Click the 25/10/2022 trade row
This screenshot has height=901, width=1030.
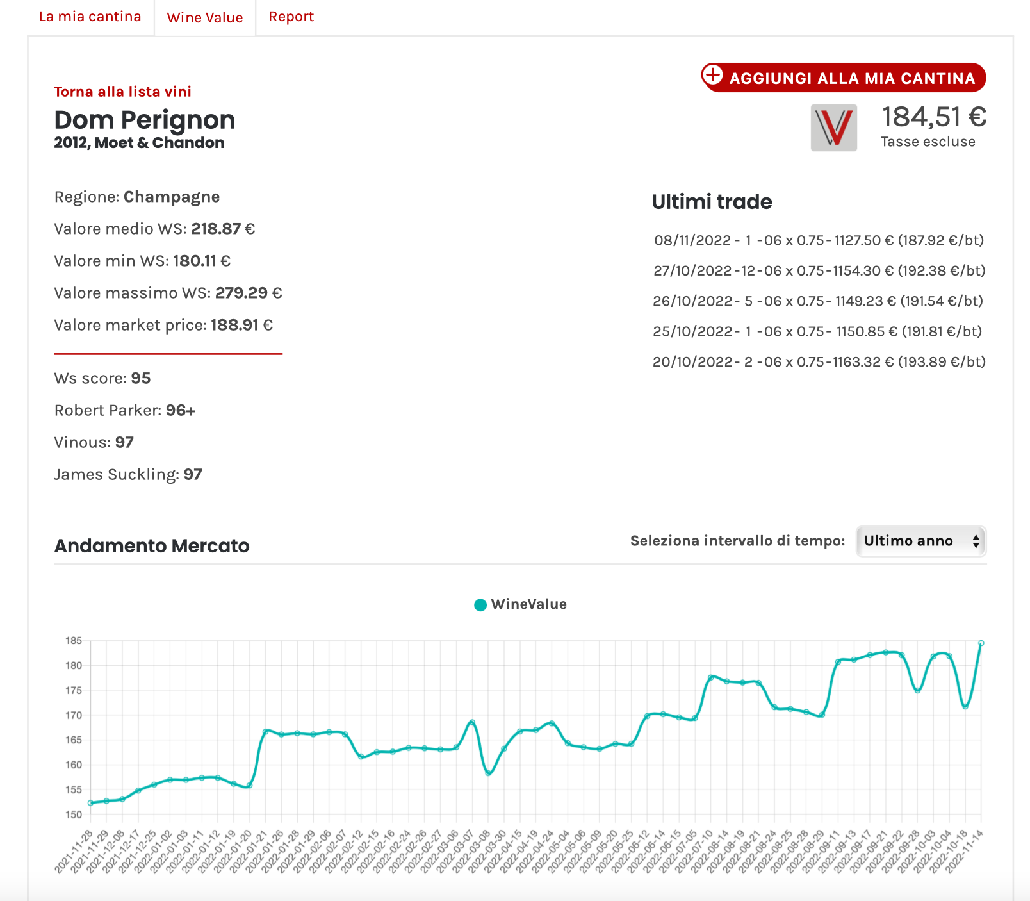point(817,331)
